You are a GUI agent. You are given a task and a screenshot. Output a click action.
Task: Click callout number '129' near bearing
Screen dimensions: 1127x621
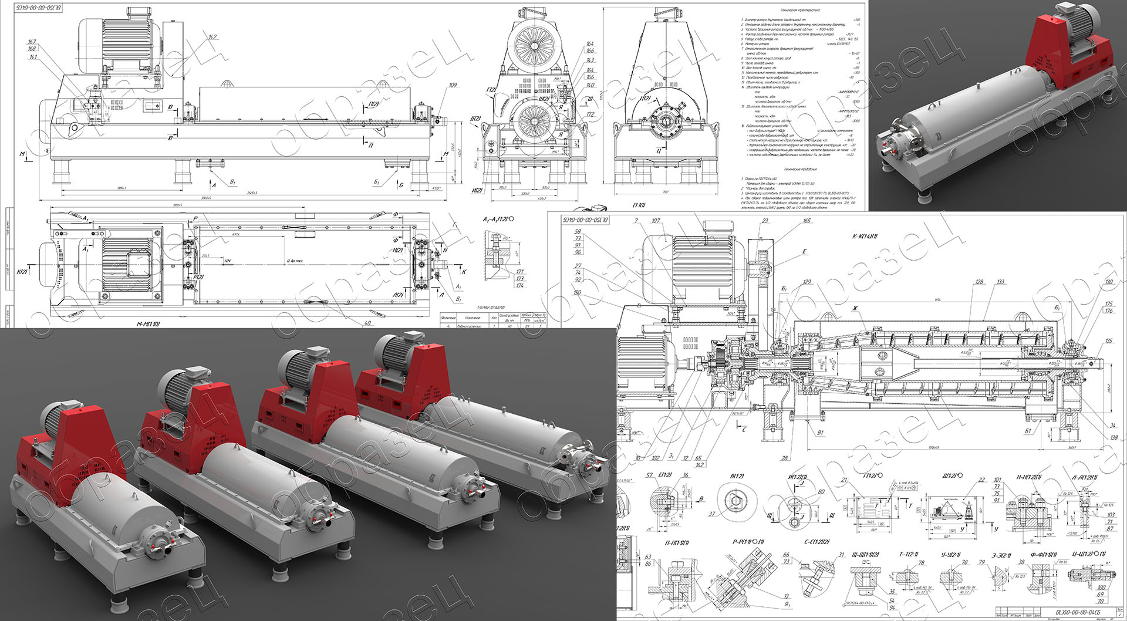coord(807,282)
